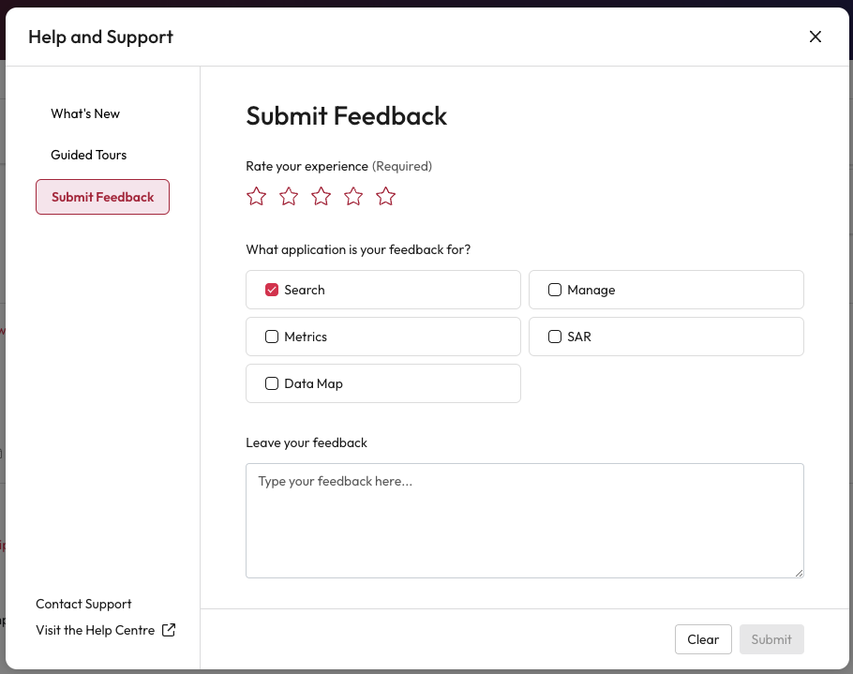
Task: Enable the Metrics checkbox
Action: [x=272, y=337]
